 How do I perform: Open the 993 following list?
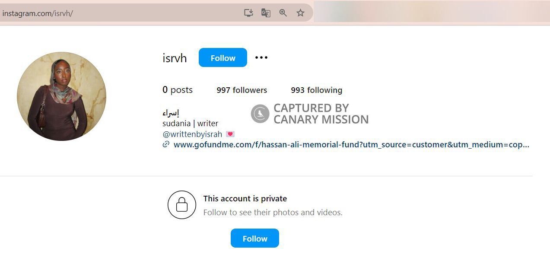(x=316, y=90)
